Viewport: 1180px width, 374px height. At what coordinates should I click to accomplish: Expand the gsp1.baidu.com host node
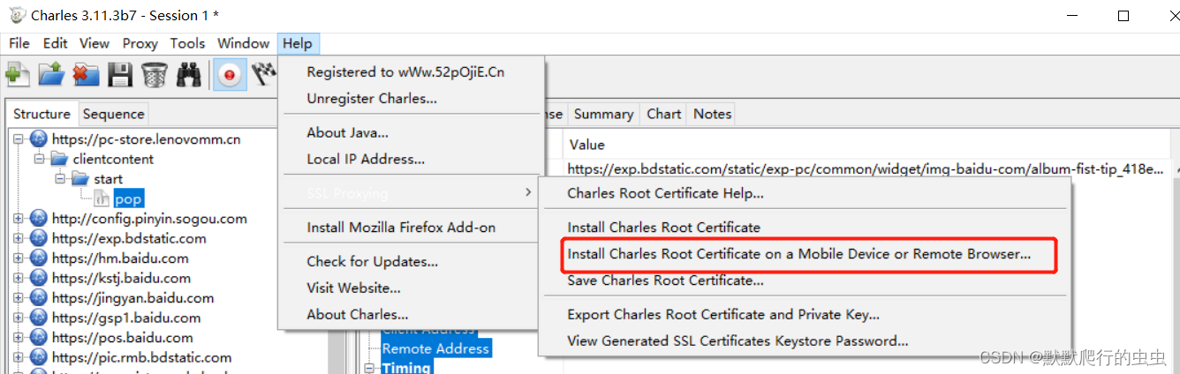pyautogui.click(x=19, y=318)
